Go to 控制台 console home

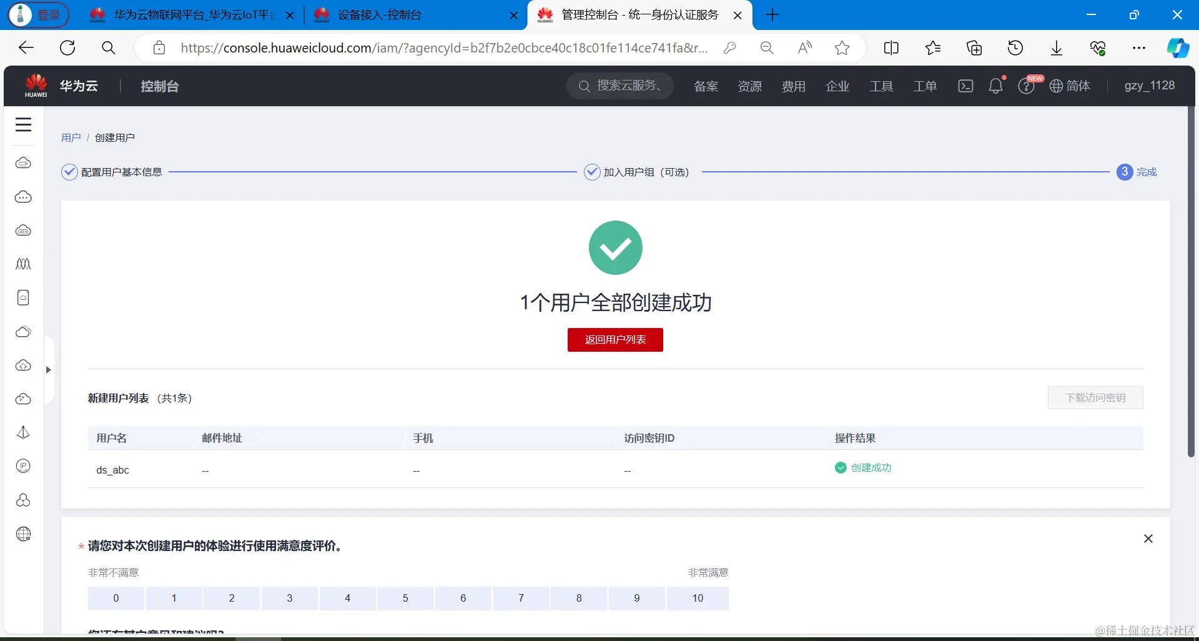[160, 86]
